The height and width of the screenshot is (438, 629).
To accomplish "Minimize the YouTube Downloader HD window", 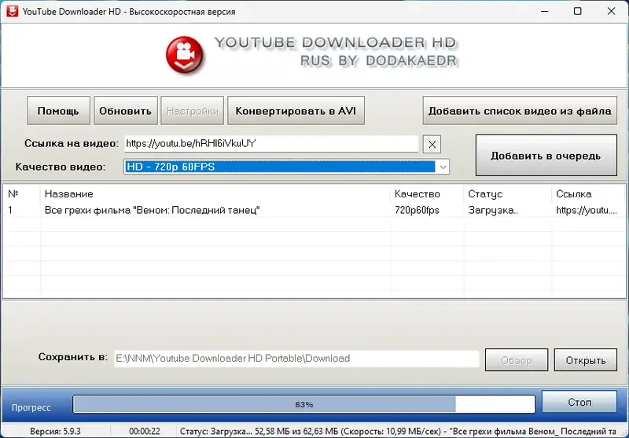I will pos(544,11).
